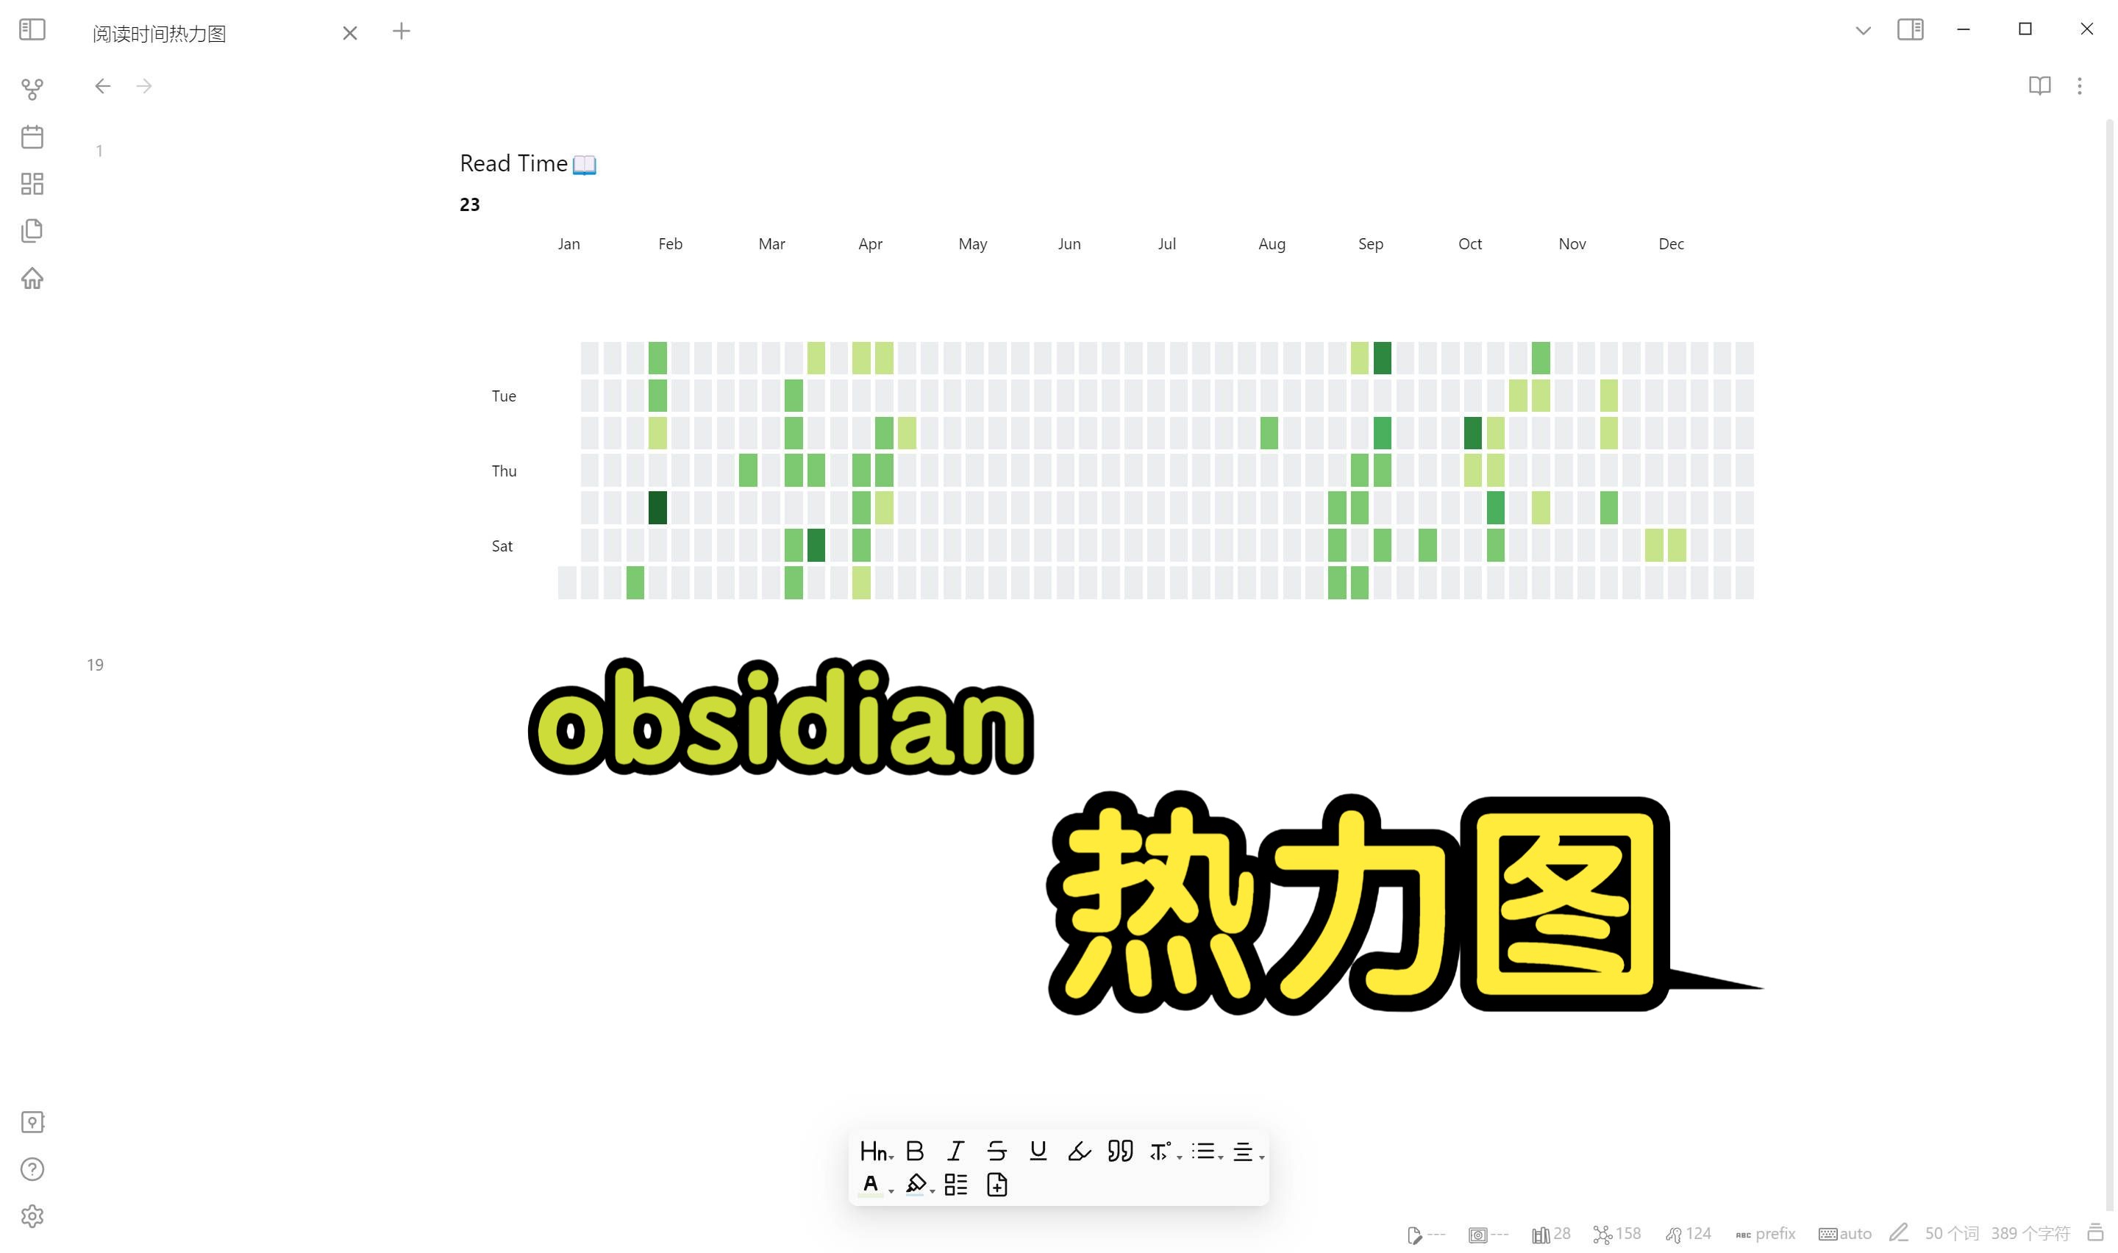This screenshot has width=2118, height=1253.
Task: Click the auto mode status bar button
Action: click(x=1845, y=1234)
